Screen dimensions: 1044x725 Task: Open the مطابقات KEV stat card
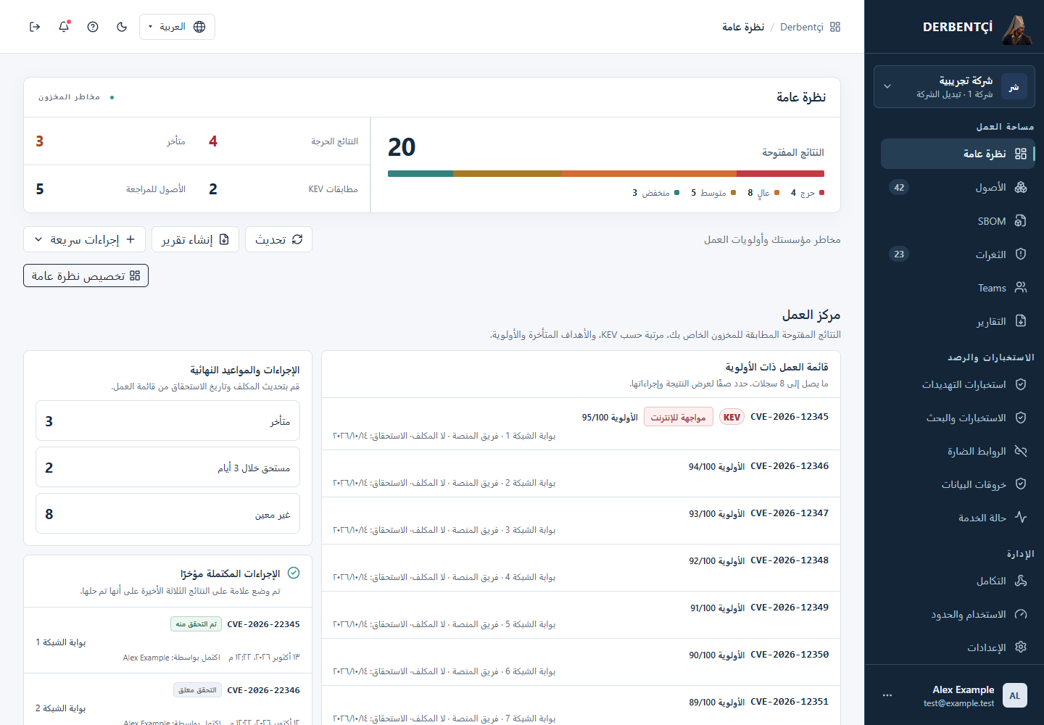click(x=283, y=189)
